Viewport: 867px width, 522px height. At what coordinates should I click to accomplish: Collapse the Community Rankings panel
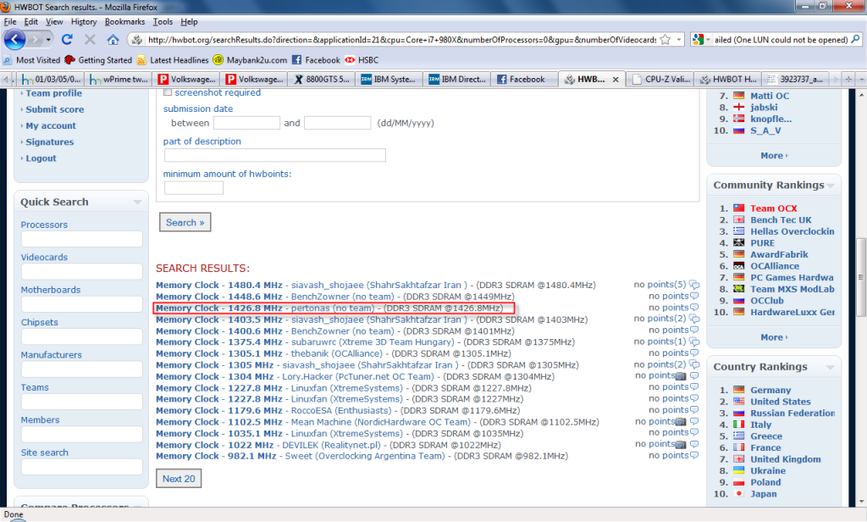coord(831,185)
